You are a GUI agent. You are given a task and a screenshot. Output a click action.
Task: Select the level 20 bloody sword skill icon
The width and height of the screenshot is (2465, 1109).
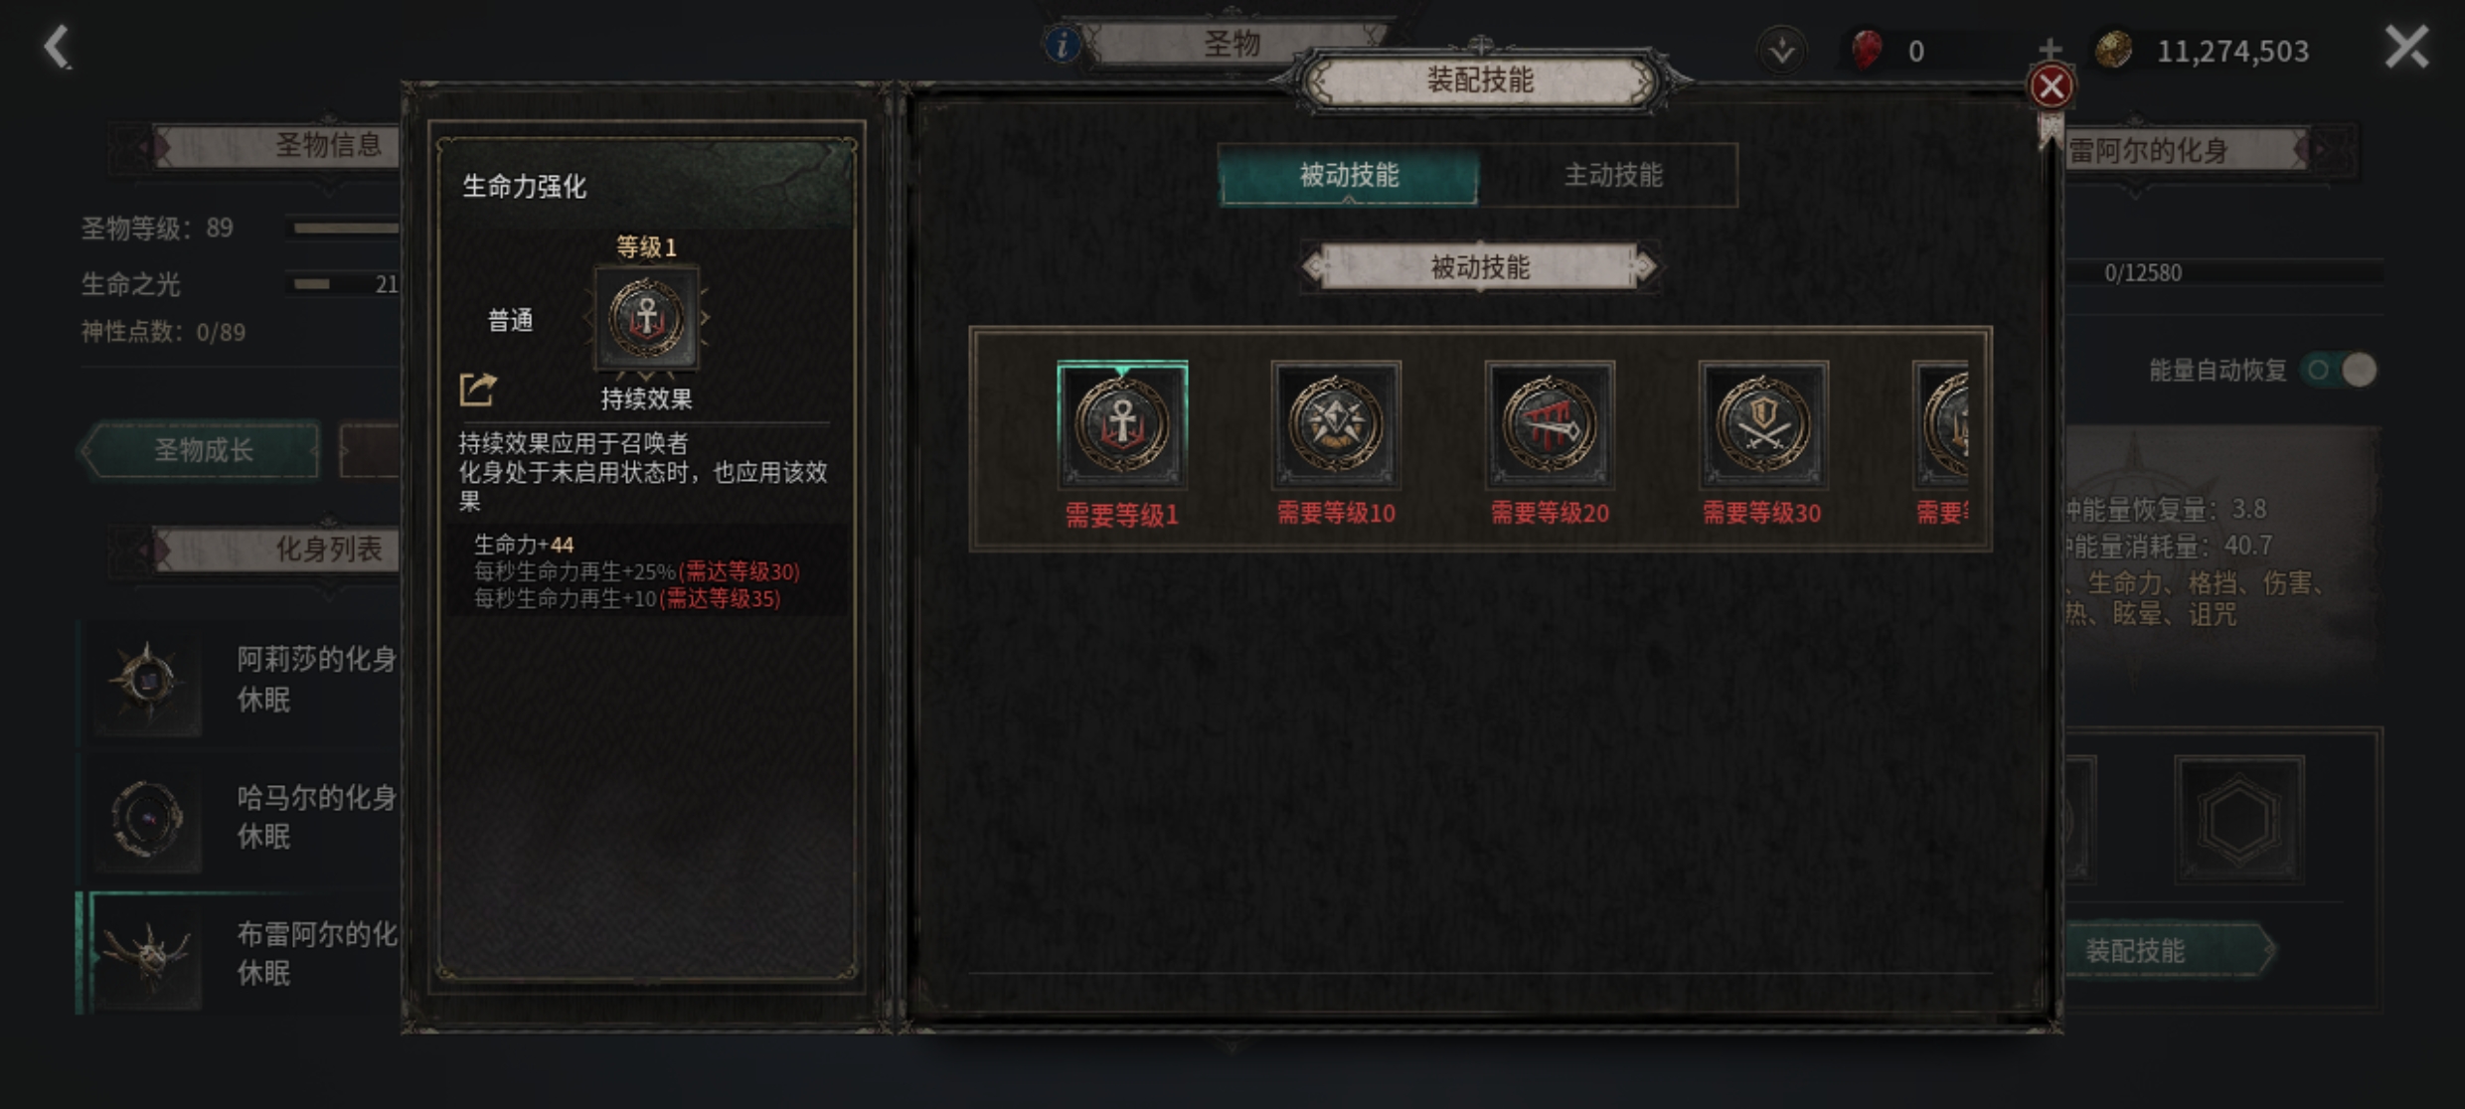click(1550, 425)
